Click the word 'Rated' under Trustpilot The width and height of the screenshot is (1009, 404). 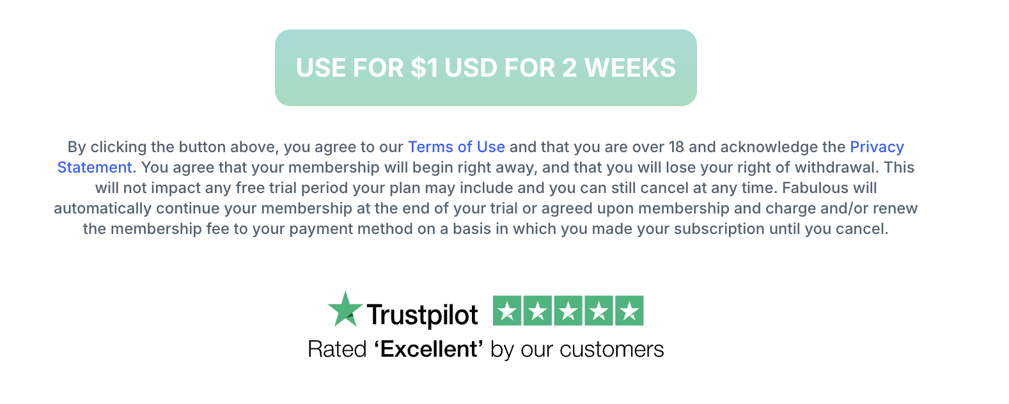(337, 350)
